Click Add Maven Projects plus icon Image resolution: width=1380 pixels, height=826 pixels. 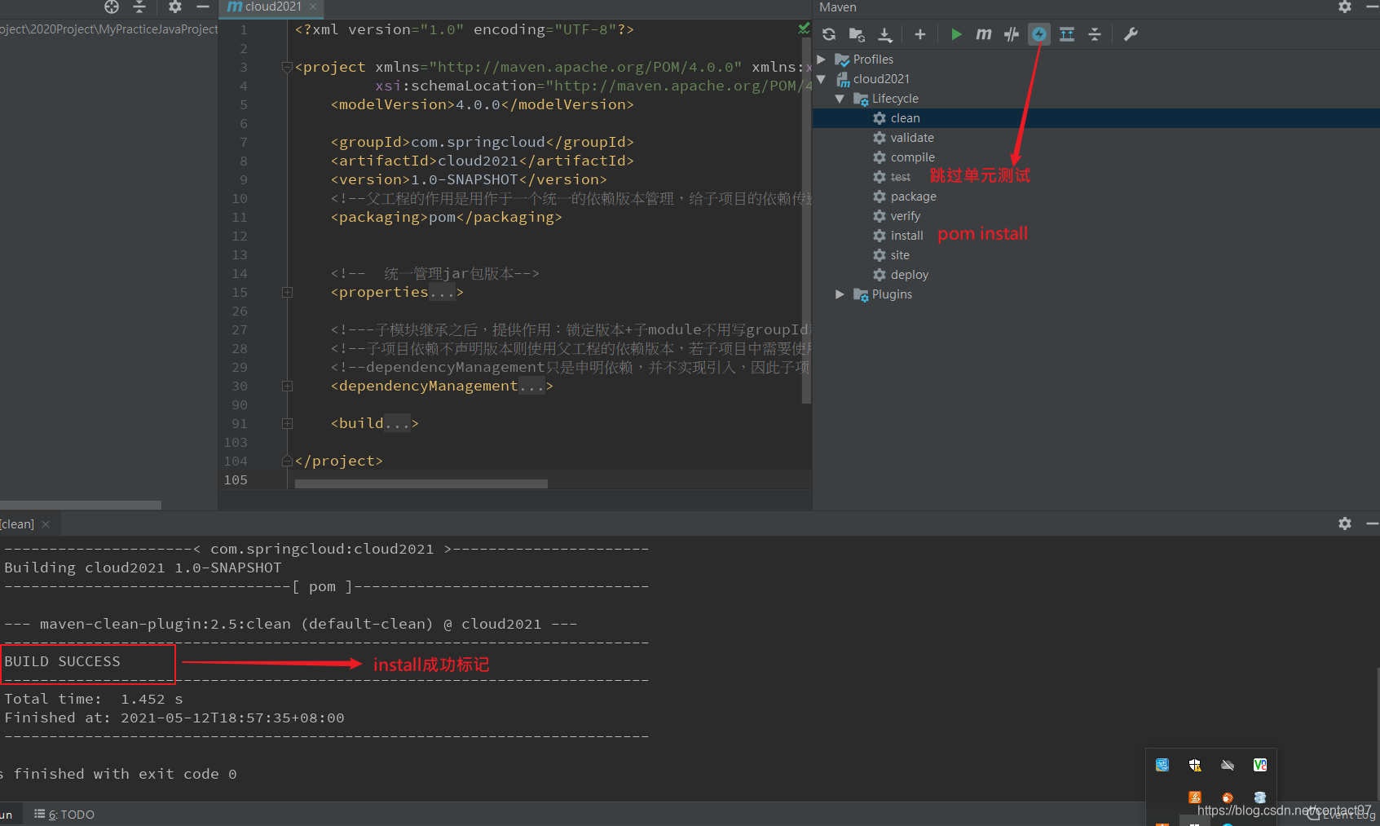920,34
